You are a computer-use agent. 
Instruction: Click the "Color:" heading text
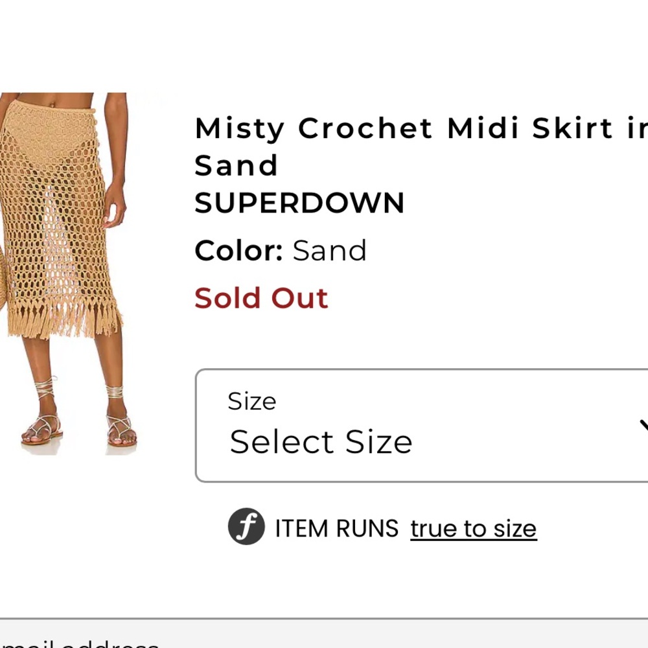coord(238,250)
